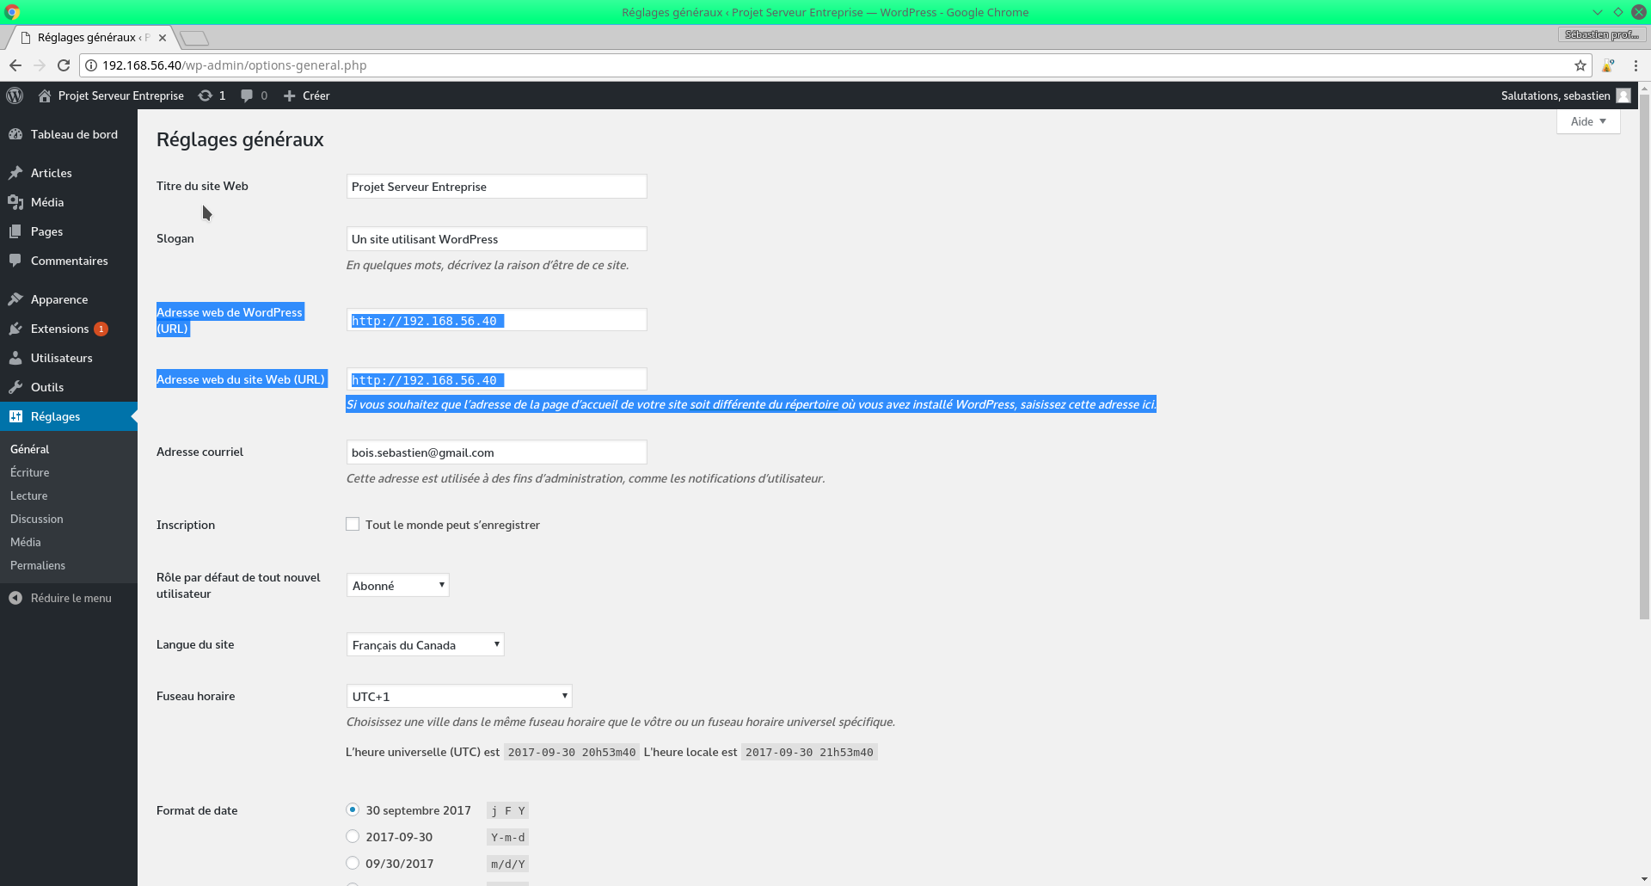
Task: Click the date format code 'm/d/Y'
Action: (x=507, y=864)
